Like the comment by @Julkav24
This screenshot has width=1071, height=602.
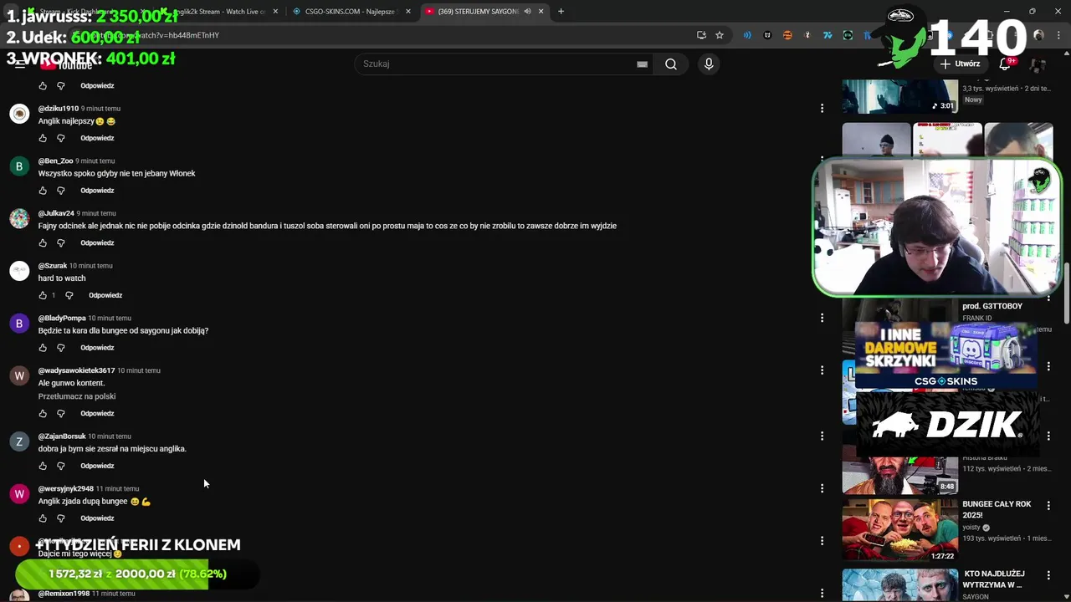coord(43,243)
